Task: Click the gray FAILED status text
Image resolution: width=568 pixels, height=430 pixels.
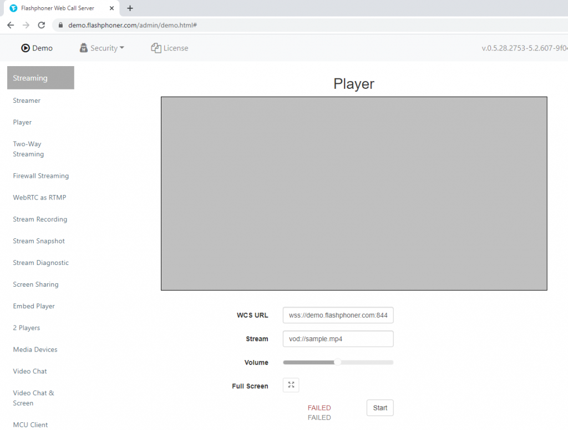Action: click(x=319, y=418)
